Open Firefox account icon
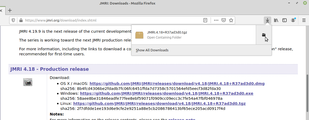The height and width of the screenshot is (120, 309). [x=293, y=20]
